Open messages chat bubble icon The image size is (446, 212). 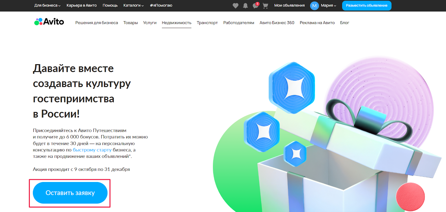[255, 6]
